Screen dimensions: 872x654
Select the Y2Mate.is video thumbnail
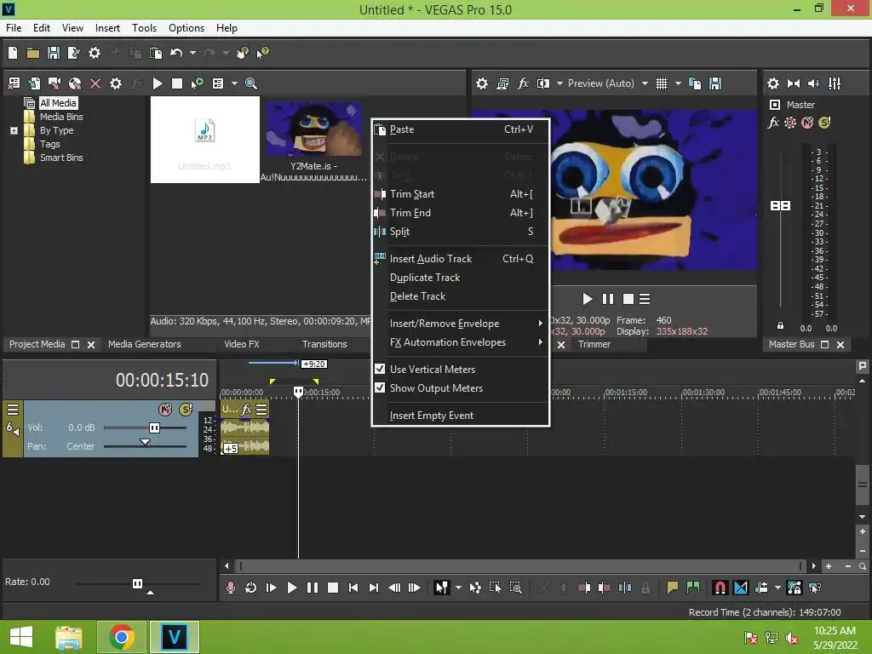313,129
